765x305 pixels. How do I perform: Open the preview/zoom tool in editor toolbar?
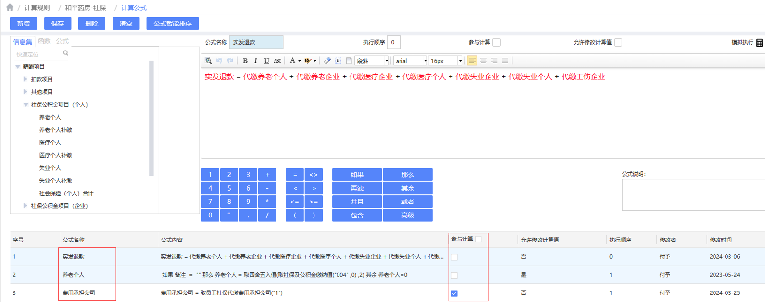tap(208, 61)
